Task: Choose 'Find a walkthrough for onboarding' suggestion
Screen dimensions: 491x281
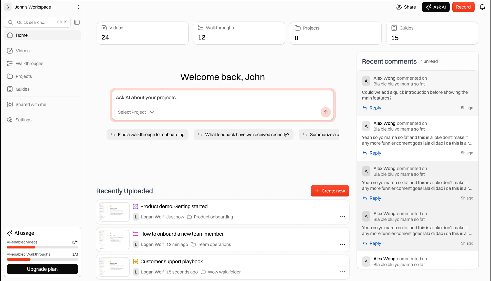Action: tap(147, 134)
